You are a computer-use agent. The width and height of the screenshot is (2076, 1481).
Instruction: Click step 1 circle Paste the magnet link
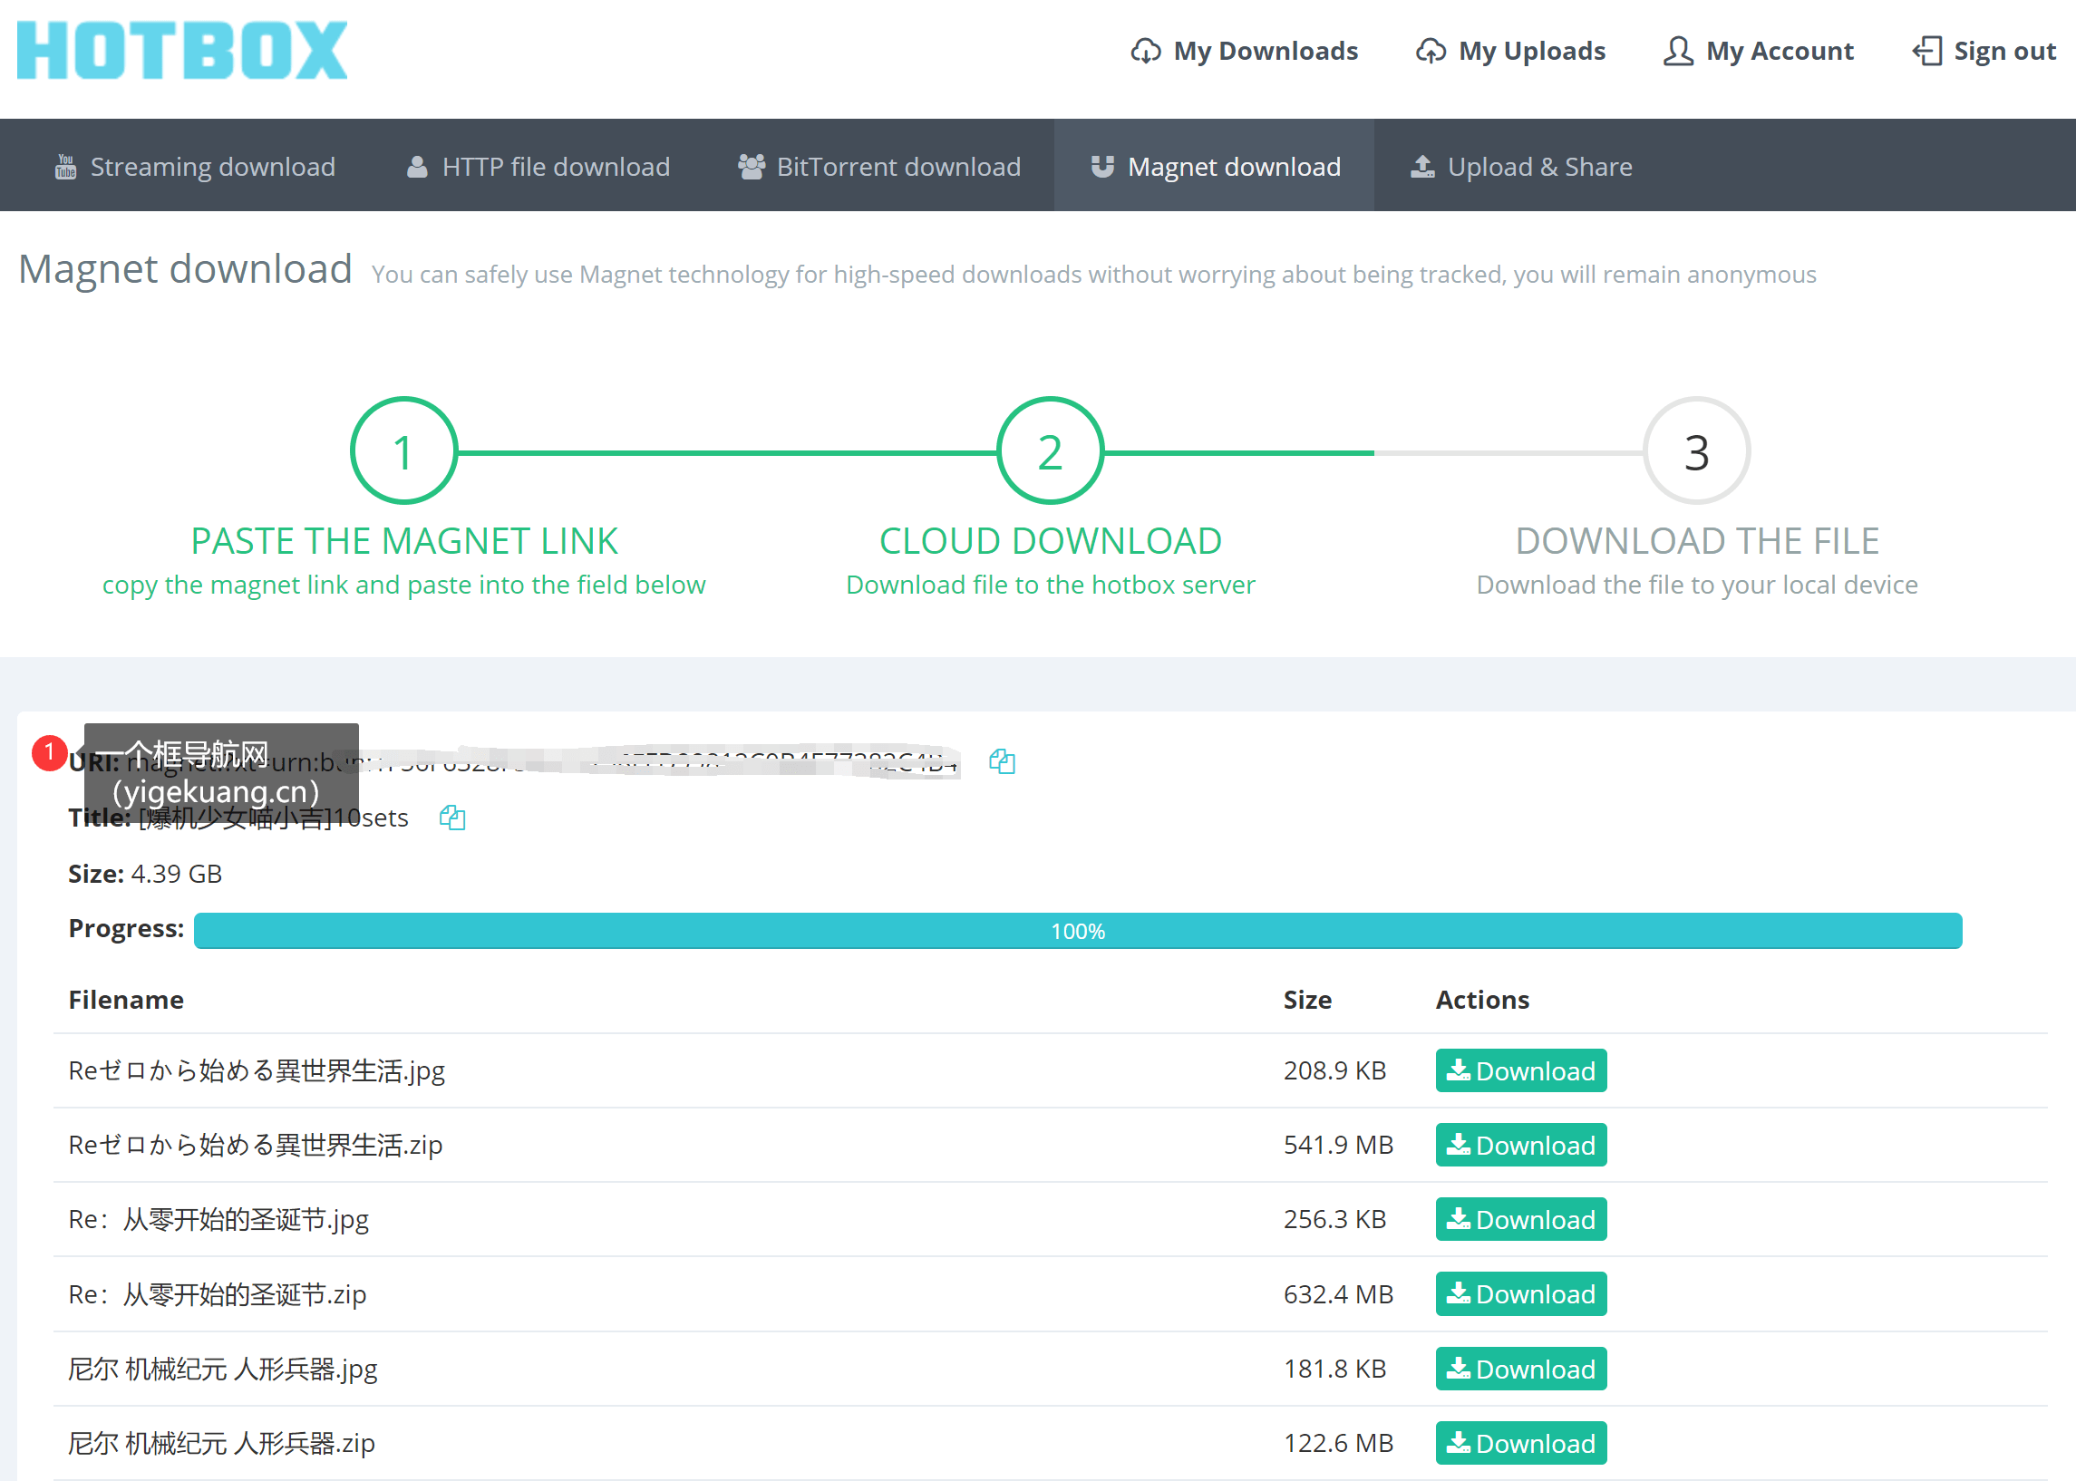tap(403, 450)
